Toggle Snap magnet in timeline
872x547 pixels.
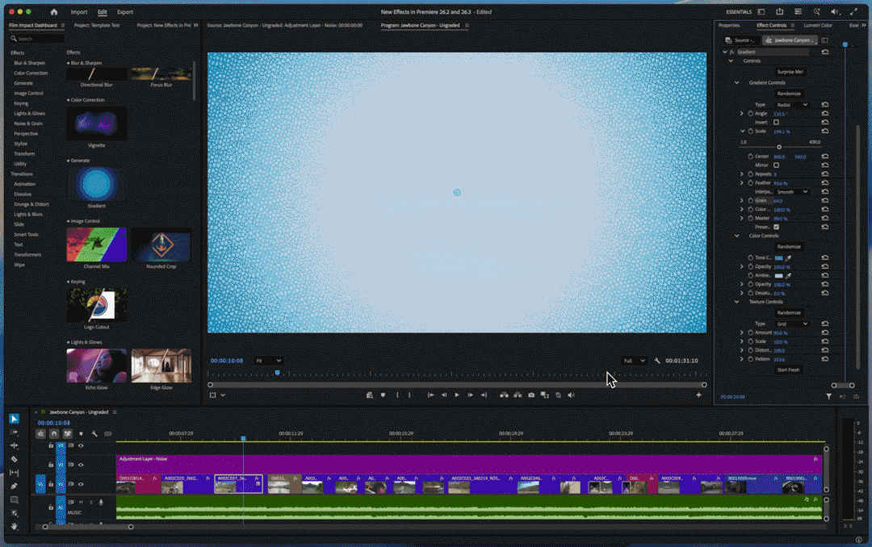54,433
